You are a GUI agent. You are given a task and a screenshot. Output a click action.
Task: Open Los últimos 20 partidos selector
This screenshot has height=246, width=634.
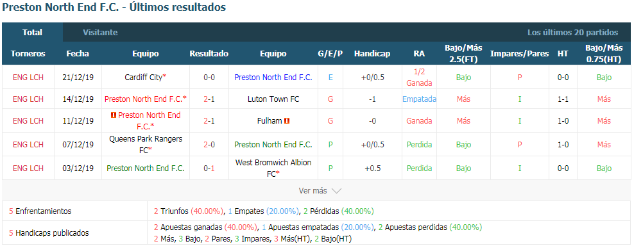572,32
